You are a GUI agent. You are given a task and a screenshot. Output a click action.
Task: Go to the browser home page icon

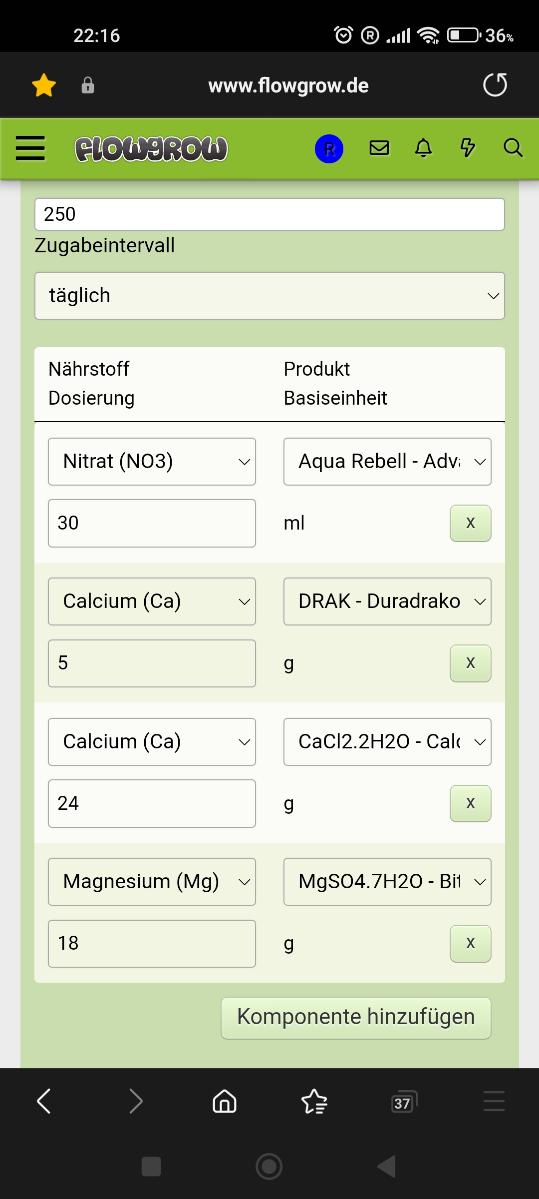(x=225, y=1102)
